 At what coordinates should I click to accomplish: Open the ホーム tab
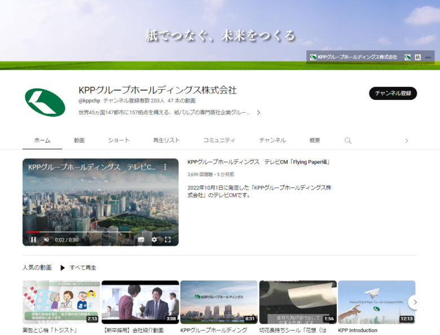tap(42, 140)
